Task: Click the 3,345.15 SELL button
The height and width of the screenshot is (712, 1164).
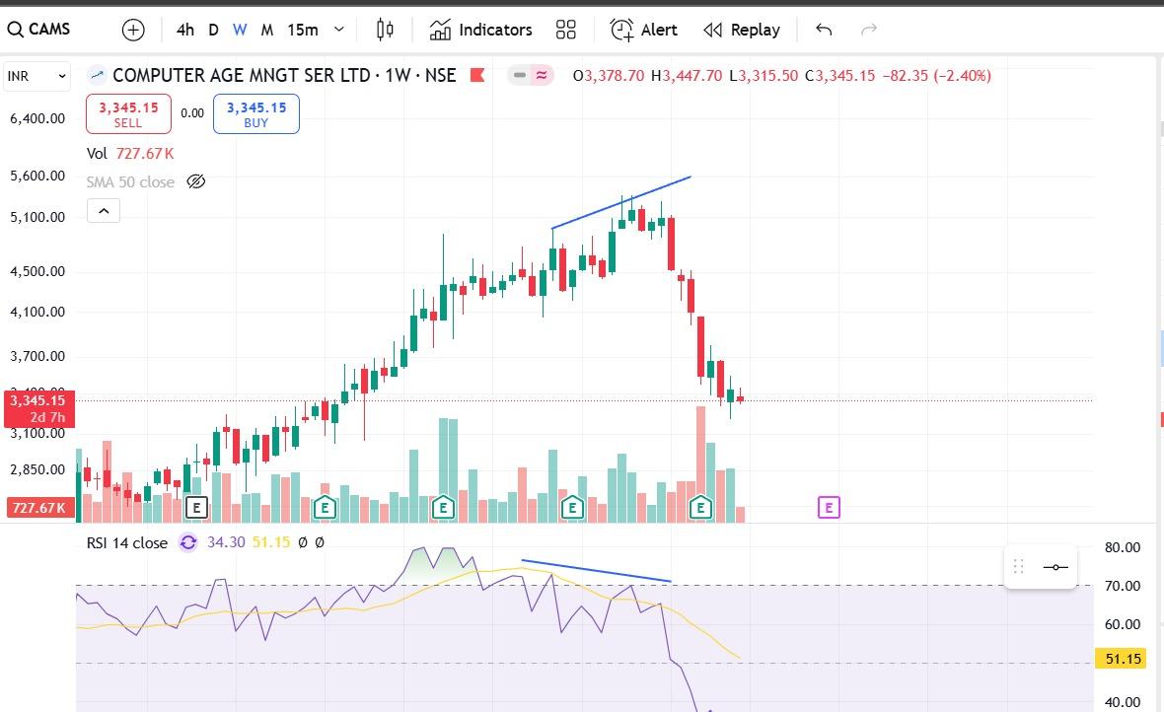Action: tap(128, 113)
